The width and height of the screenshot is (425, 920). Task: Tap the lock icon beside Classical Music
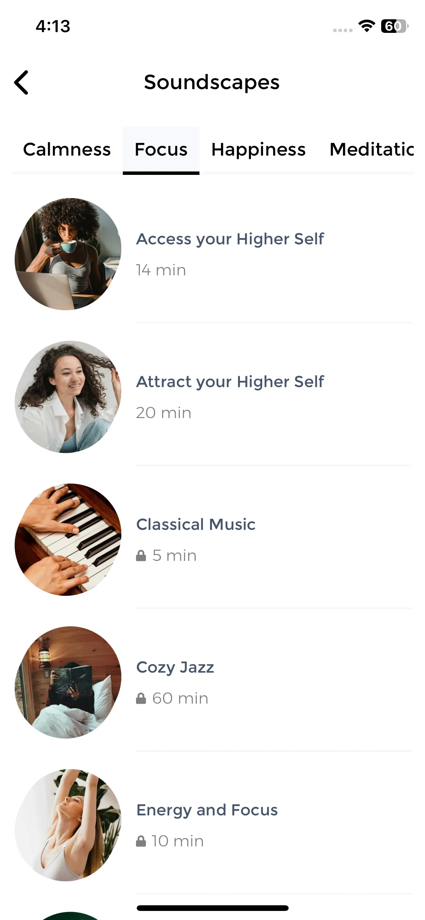[141, 556]
